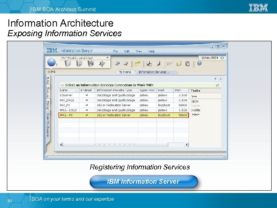Click the clipboard toolbar icon
This screenshot has height=208, width=277.
(x=188, y=64)
